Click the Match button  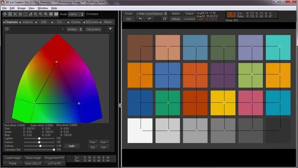[176, 14]
